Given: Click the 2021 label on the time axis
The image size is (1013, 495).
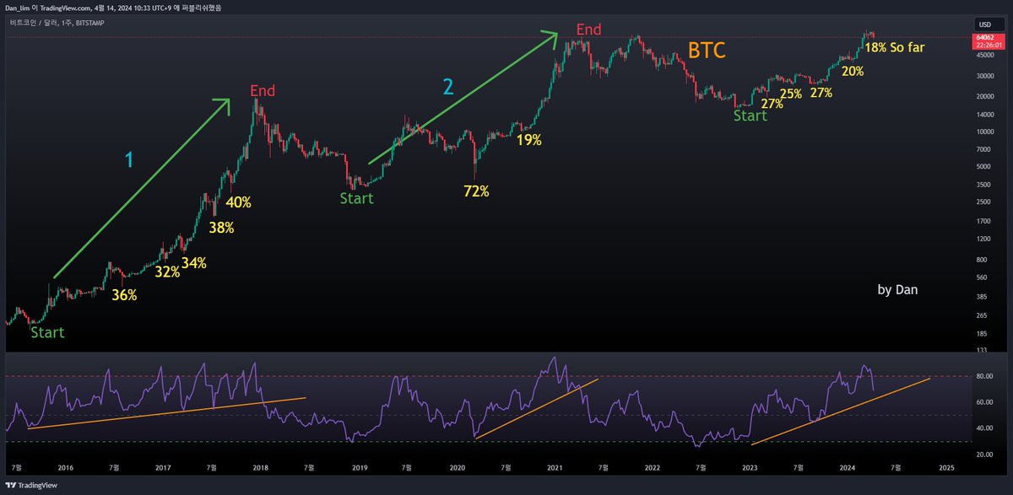Looking at the screenshot, I should 555,466.
